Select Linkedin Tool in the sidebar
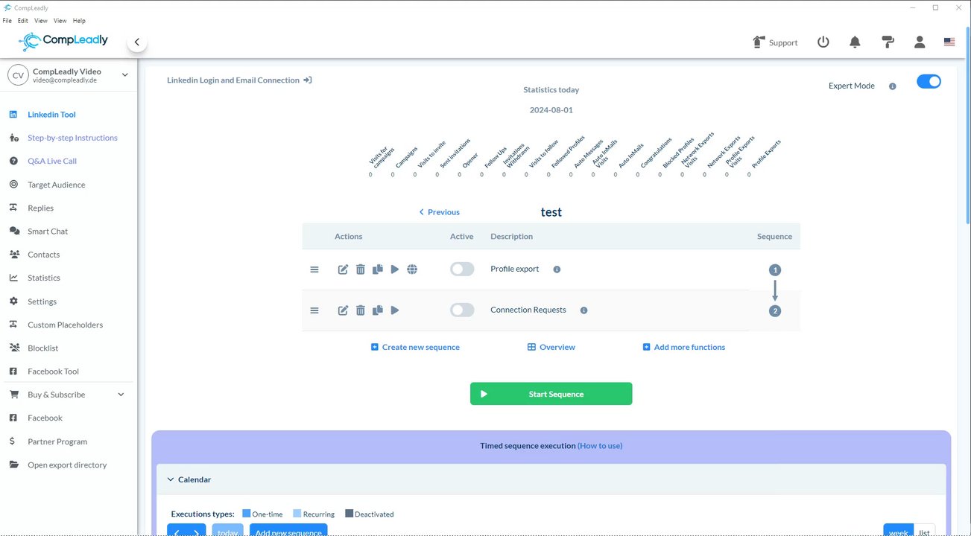The width and height of the screenshot is (971, 536). (x=51, y=115)
